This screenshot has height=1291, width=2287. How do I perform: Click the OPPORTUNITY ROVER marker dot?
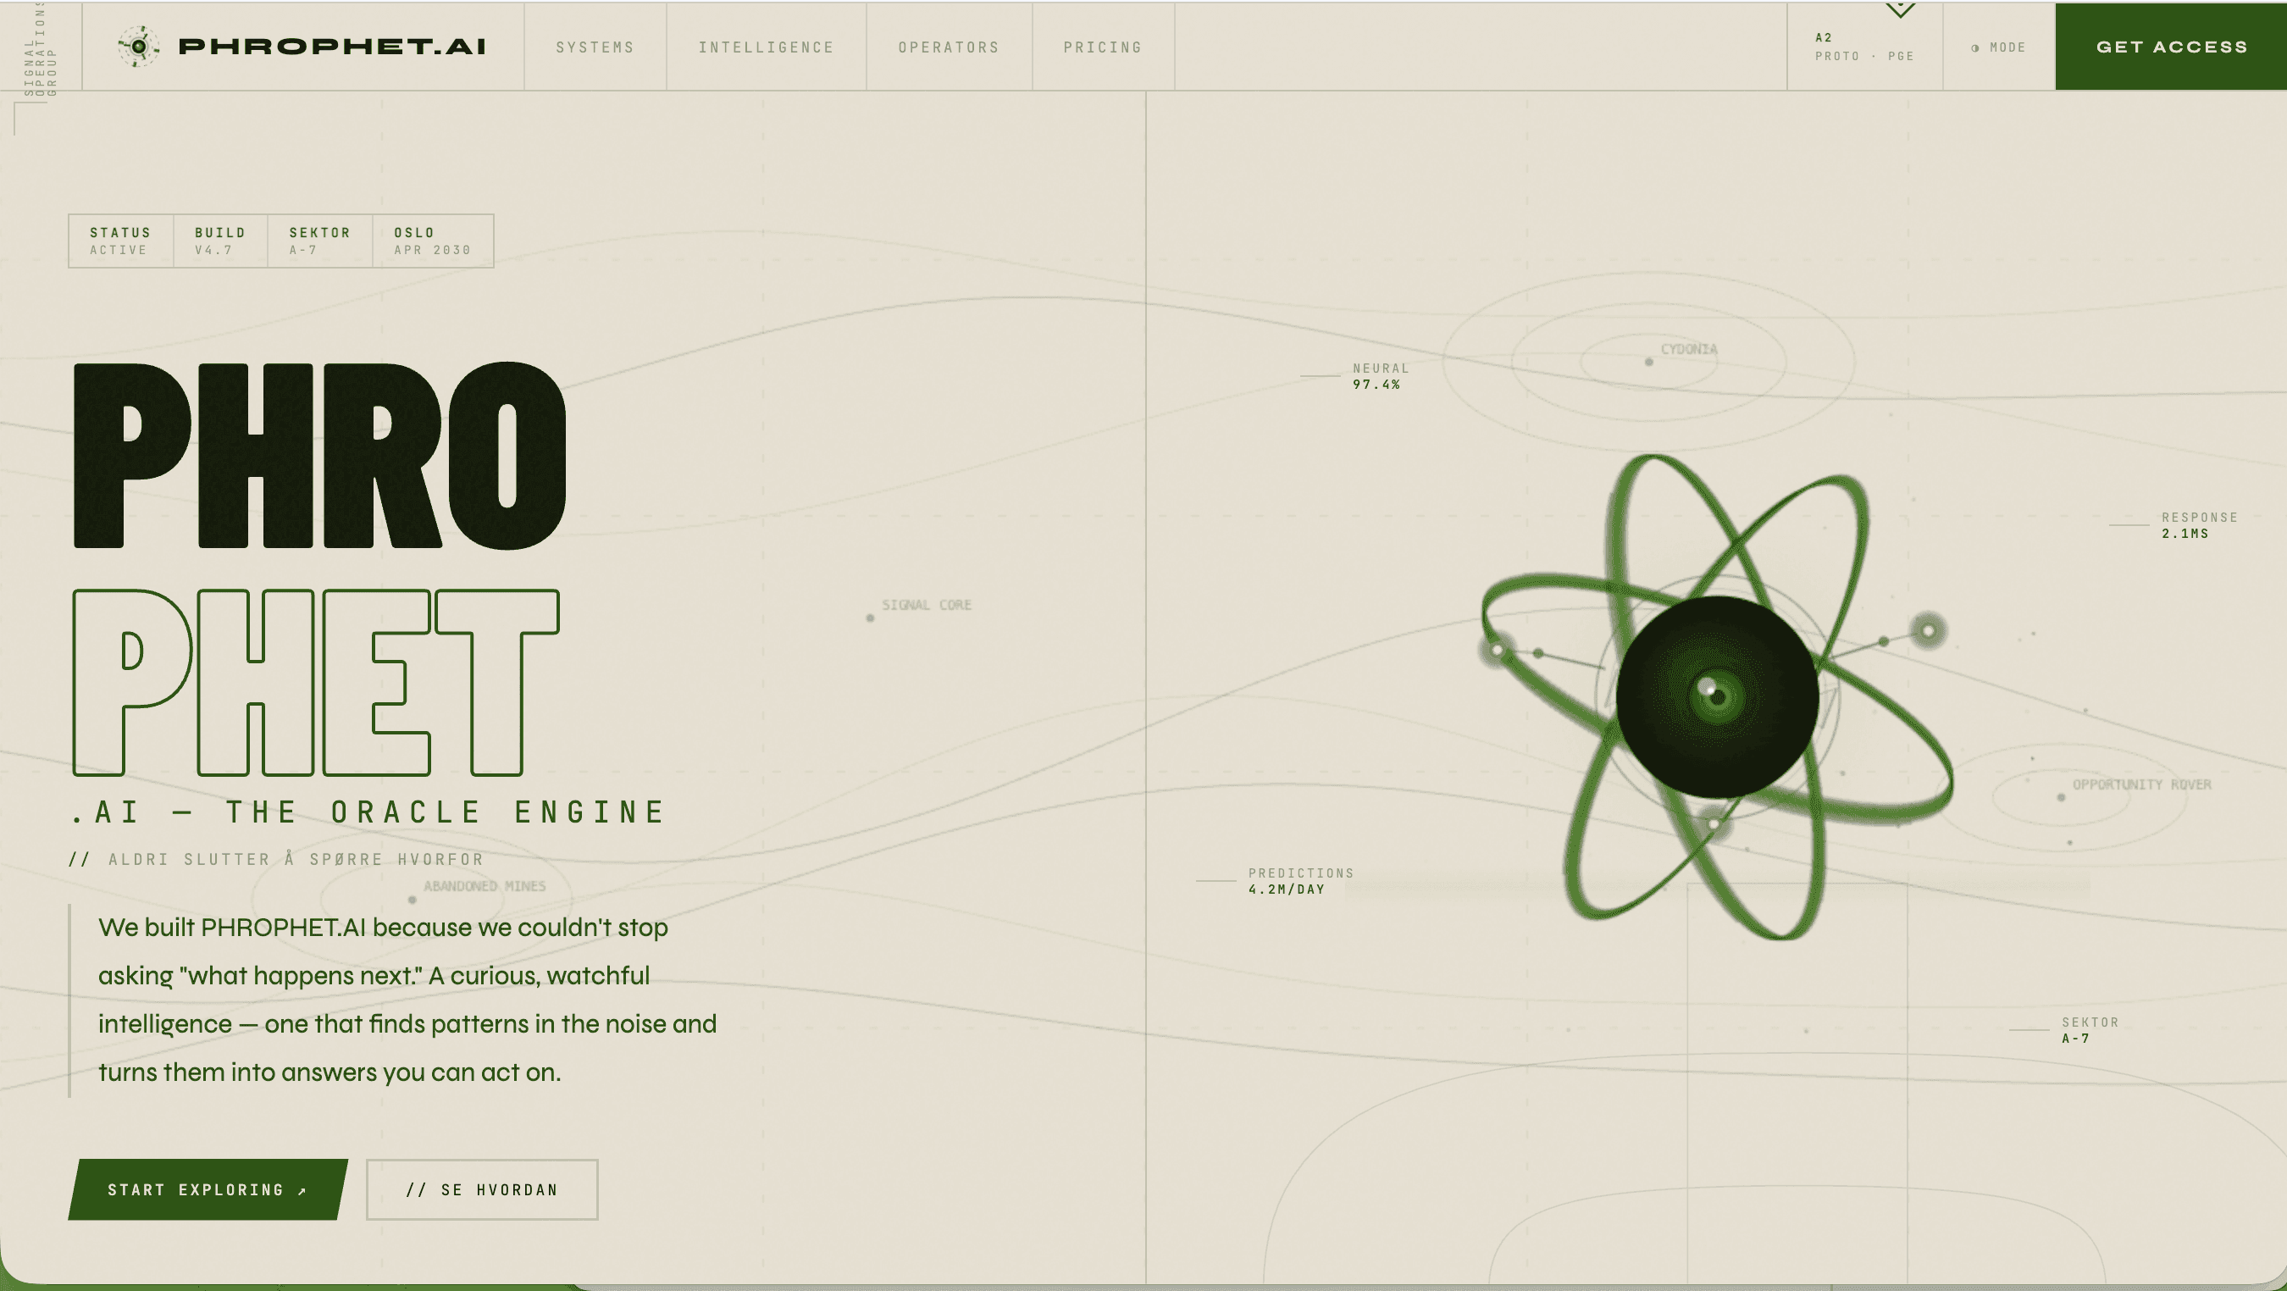click(2061, 796)
